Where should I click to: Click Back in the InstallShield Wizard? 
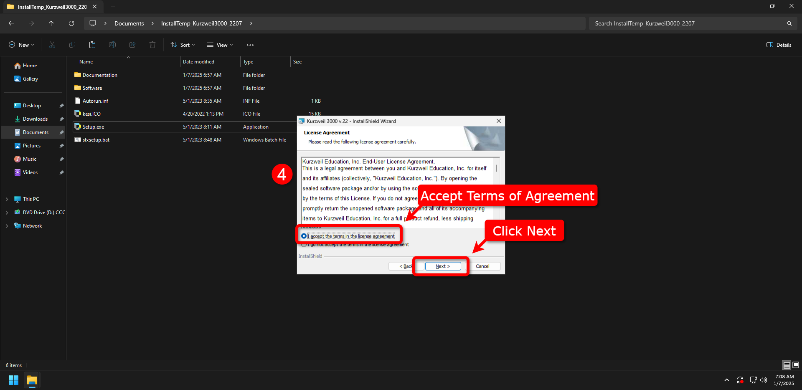[x=406, y=266]
